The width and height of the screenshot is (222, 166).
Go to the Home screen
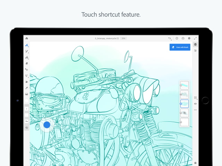[x=27, y=38]
